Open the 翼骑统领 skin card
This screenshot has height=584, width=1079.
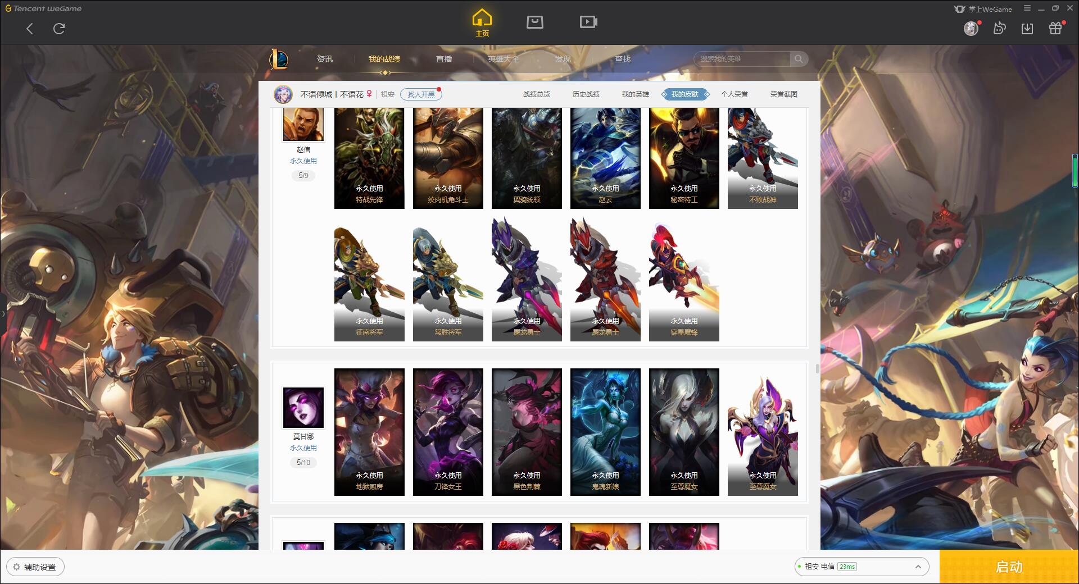[527, 158]
